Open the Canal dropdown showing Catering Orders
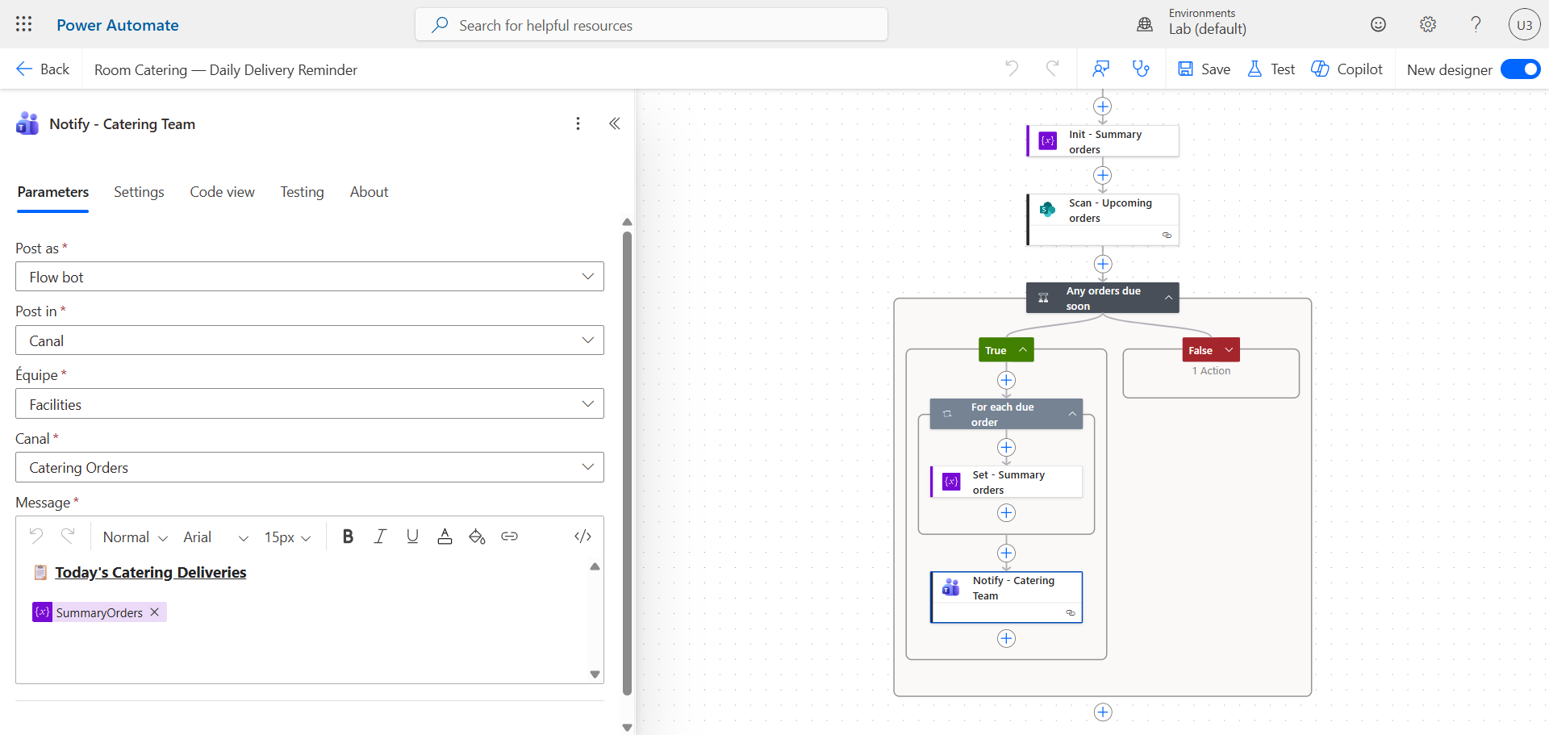This screenshot has height=735, width=1549. 310,467
